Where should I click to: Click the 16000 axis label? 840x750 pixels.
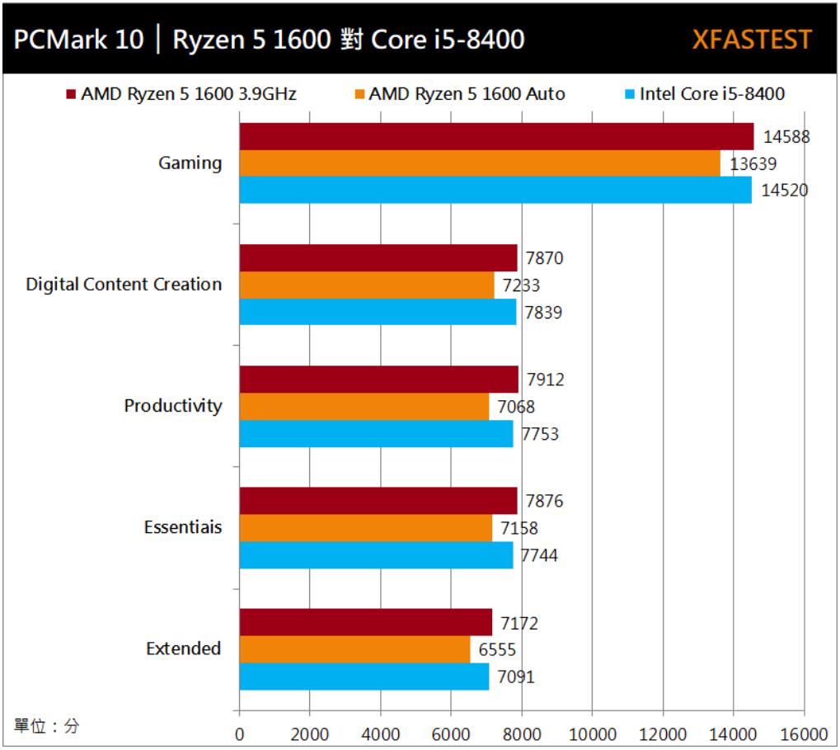coord(804,734)
